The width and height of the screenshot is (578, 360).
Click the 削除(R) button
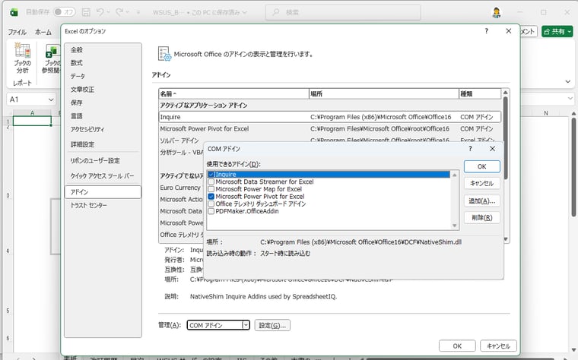[481, 217]
